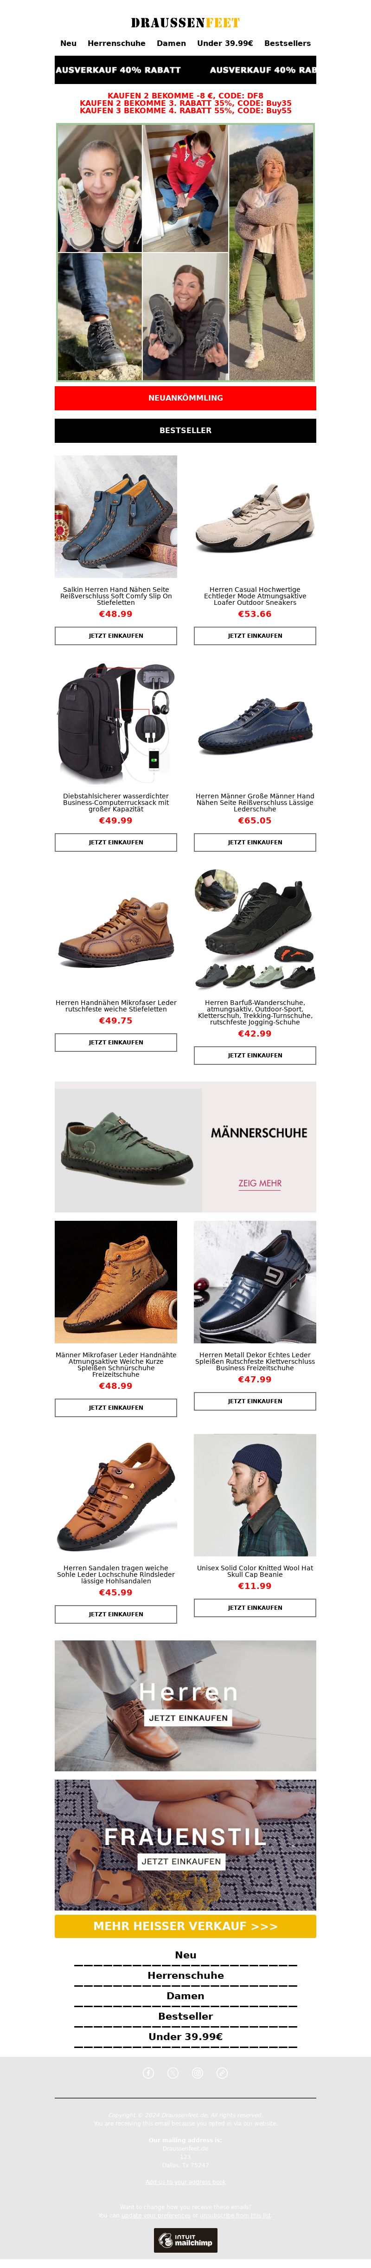Click JETZT EINKAUFEN on the FRAUENSTIL banner
The width and height of the screenshot is (371, 2268).
point(181,1861)
